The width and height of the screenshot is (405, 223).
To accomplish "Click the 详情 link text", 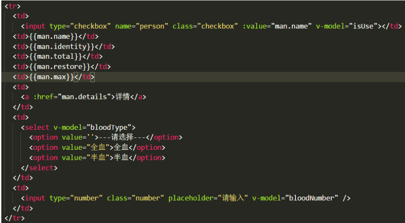I will click(x=123, y=97).
